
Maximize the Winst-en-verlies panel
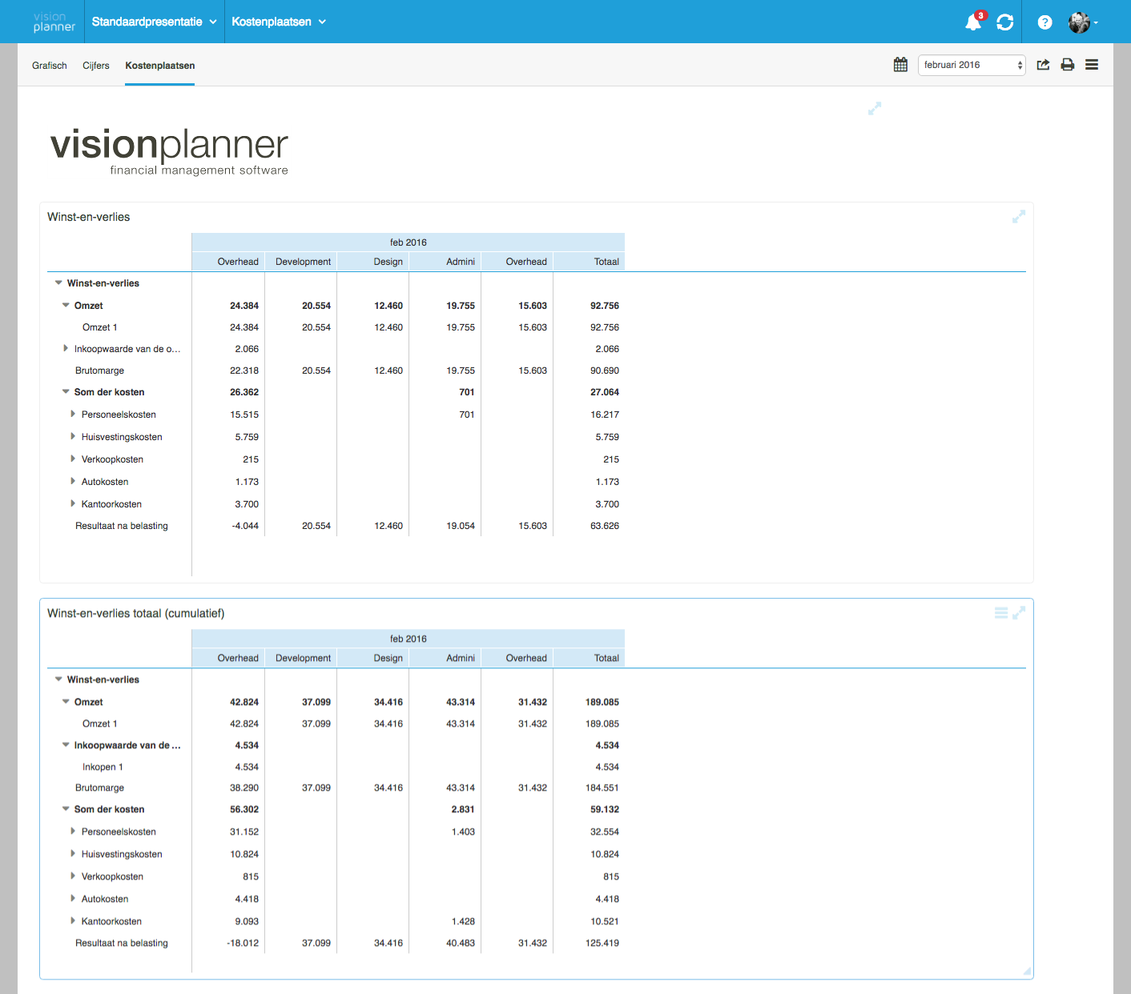(1019, 217)
